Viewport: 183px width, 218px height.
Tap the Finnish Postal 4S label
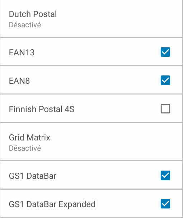tap(42, 109)
